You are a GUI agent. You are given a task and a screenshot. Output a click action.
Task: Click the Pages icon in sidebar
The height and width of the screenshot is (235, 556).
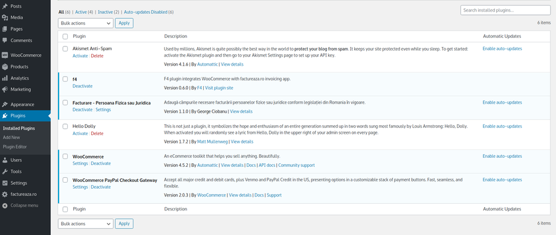5,29
